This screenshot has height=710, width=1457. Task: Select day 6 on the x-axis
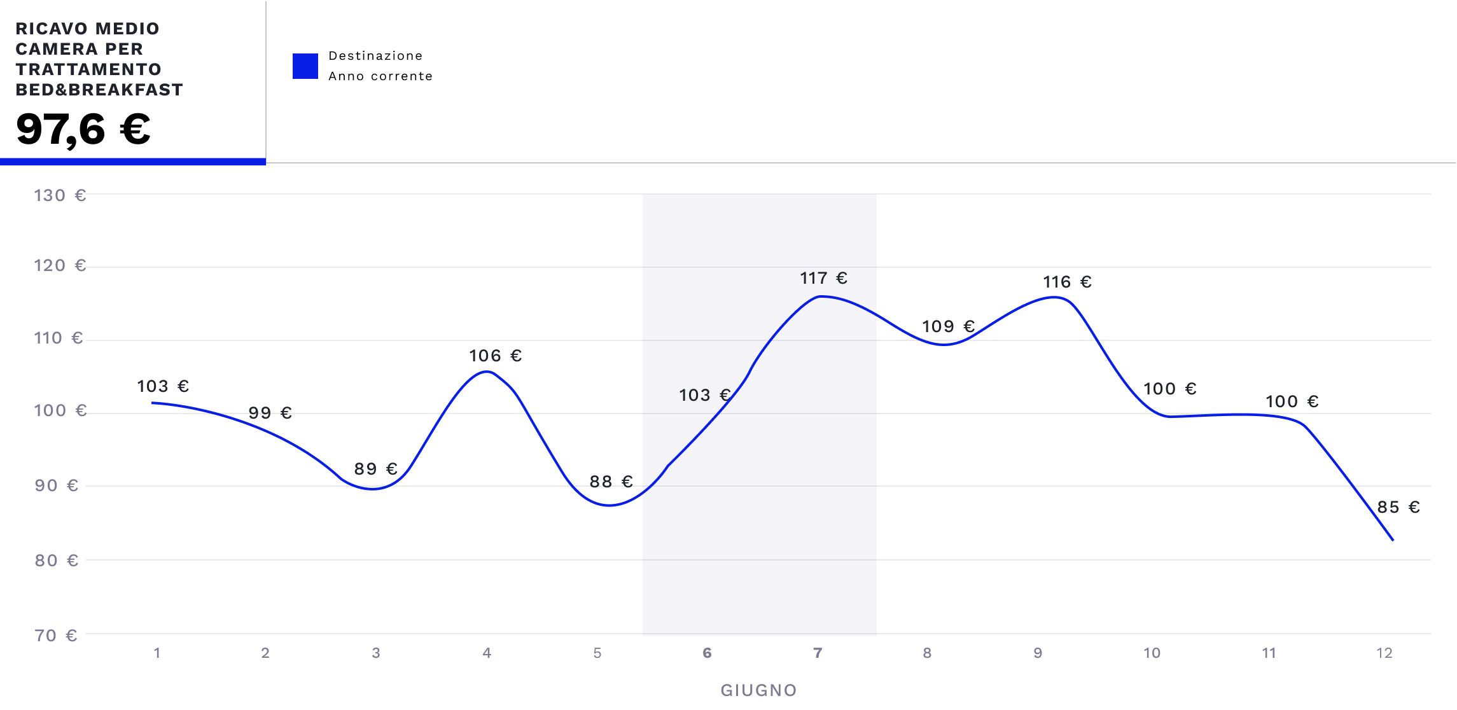pyautogui.click(x=707, y=653)
